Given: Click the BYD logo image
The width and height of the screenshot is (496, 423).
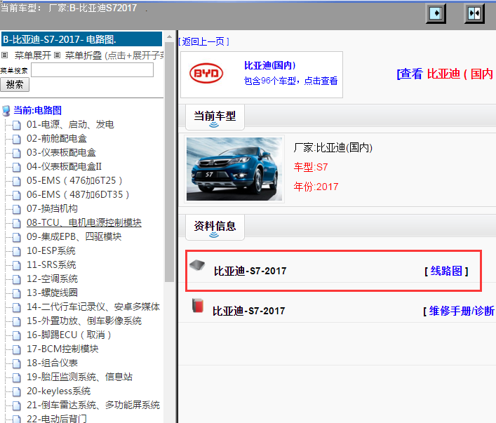Looking at the screenshot, I should click(206, 74).
